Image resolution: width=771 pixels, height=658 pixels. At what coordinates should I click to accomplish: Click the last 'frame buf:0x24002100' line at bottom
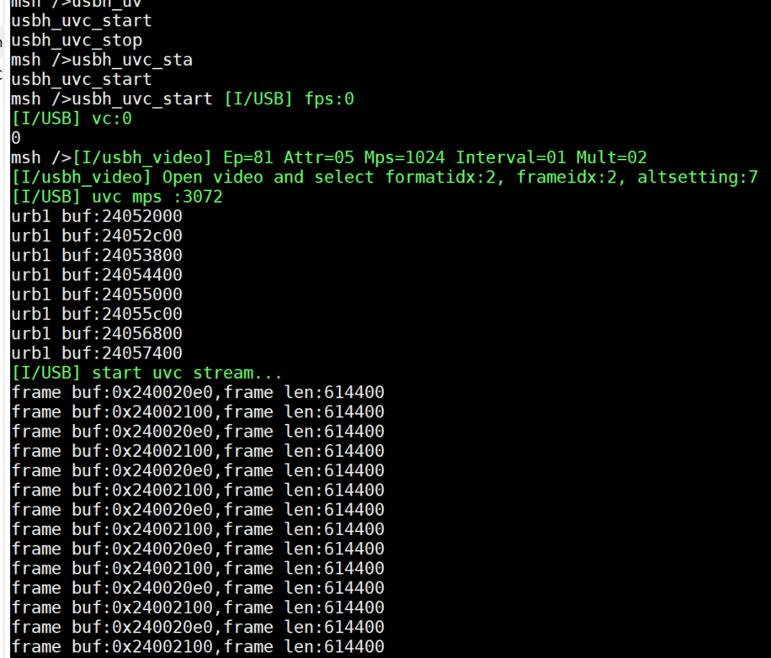[198, 646]
